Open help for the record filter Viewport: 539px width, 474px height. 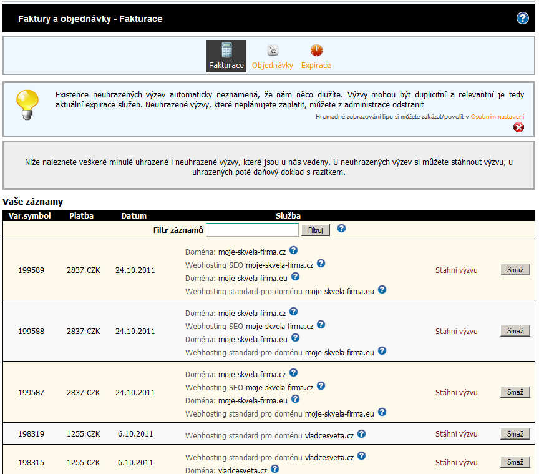[x=341, y=229]
